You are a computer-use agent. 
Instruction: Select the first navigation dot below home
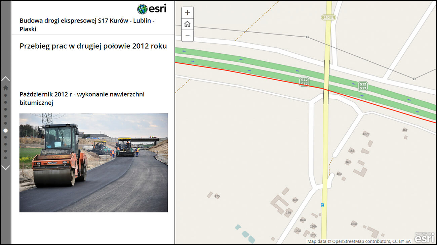5,95
